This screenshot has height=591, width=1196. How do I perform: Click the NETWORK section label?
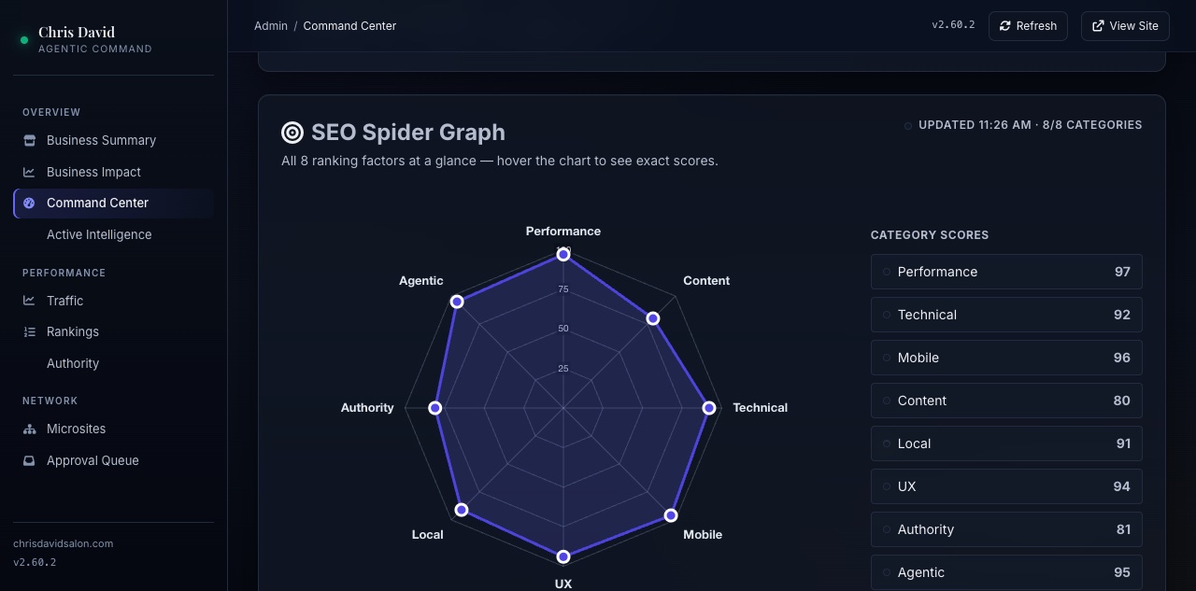click(50, 401)
